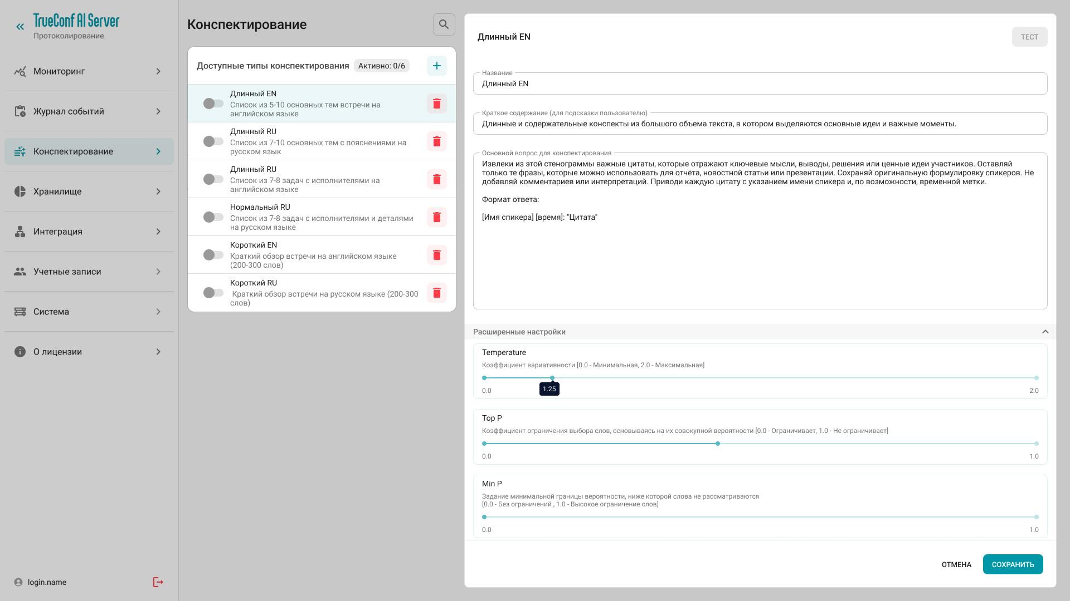Screen dimensions: 1070x601
Task: Enable the Длинный EN toggle
Action: [x=213, y=104]
